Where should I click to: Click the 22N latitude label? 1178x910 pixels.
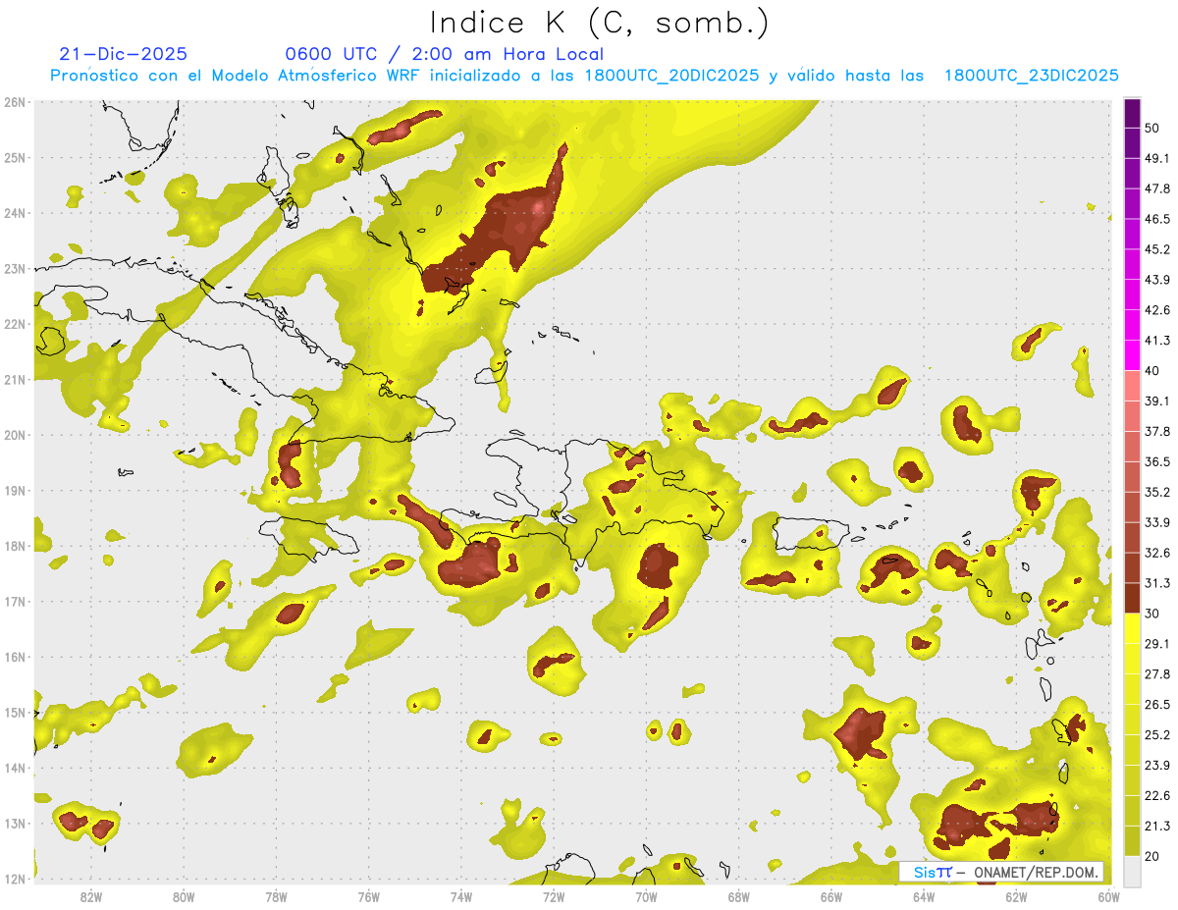[x=15, y=324]
